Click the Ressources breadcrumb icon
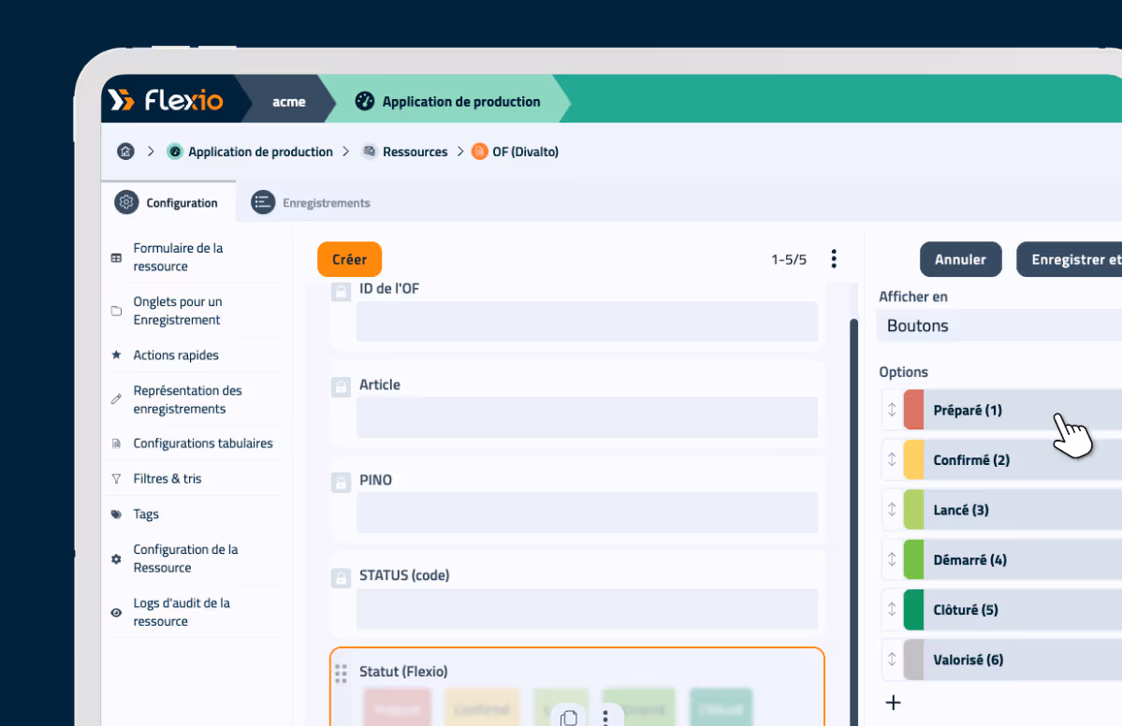Screen dimensions: 1122x726 coord(370,151)
